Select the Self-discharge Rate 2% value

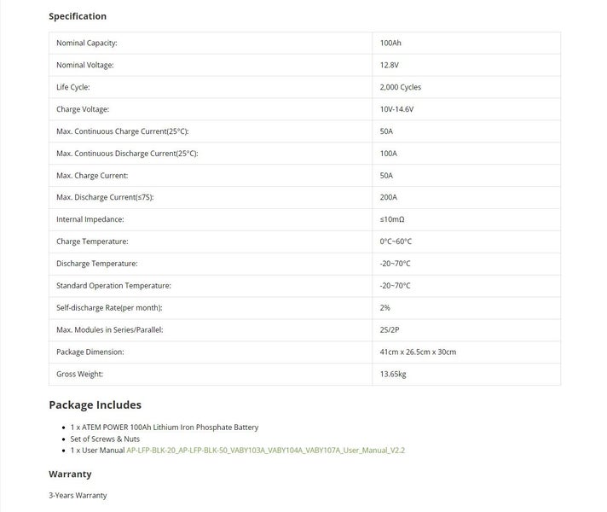tap(384, 308)
